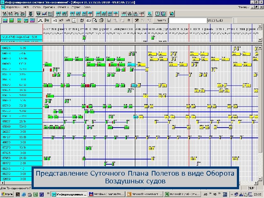Click horizontal scrollbar right arrow
264x198 pixels.
pyautogui.click(x=256, y=183)
